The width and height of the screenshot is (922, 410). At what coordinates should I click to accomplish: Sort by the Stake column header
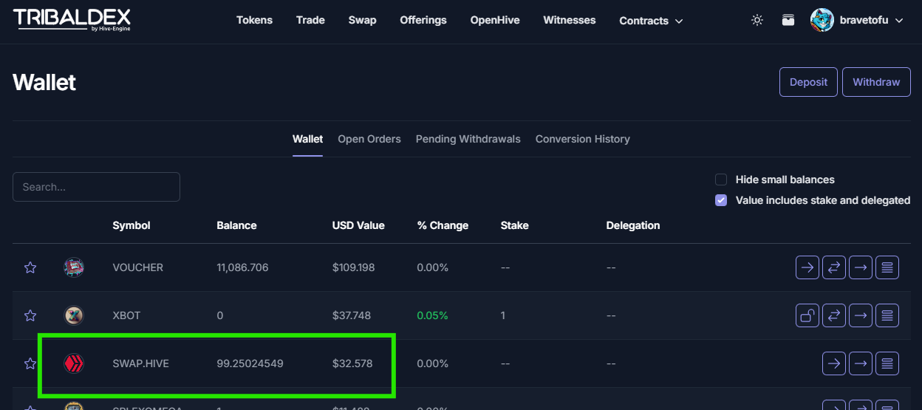point(515,225)
